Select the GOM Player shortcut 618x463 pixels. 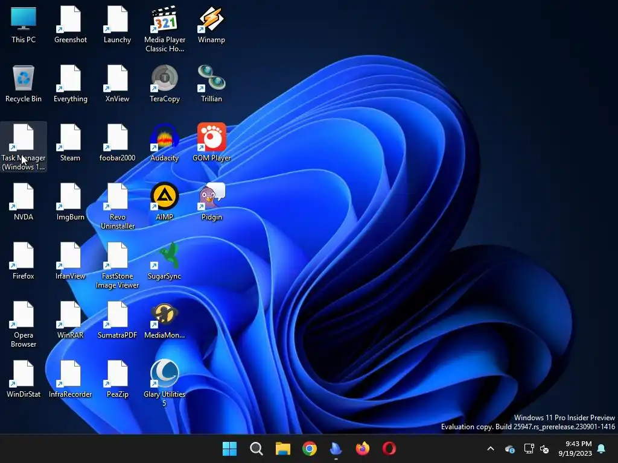tap(212, 142)
